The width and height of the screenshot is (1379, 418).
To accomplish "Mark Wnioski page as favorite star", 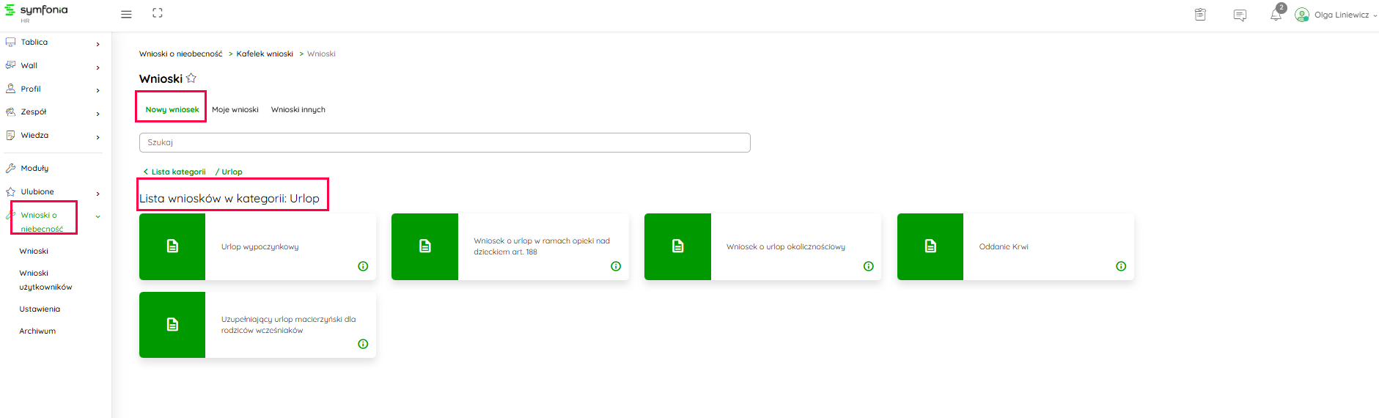I will tap(191, 78).
